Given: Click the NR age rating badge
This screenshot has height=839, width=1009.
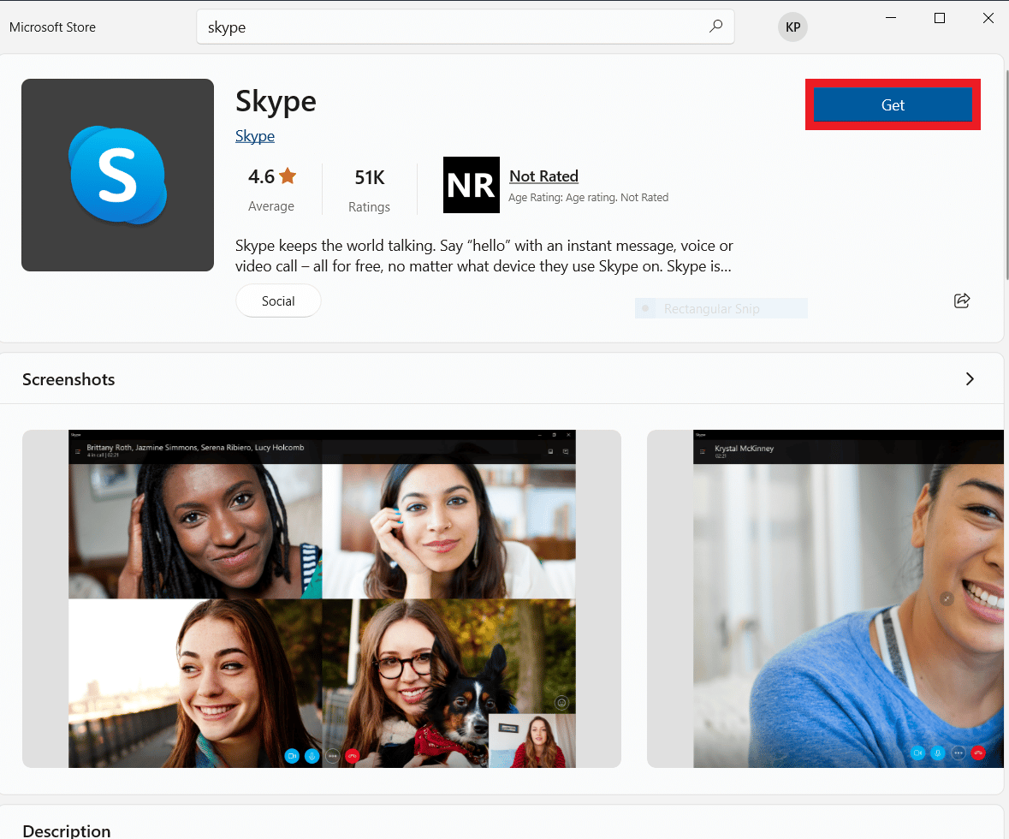Looking at the screenshot, I should coord(471,185).
